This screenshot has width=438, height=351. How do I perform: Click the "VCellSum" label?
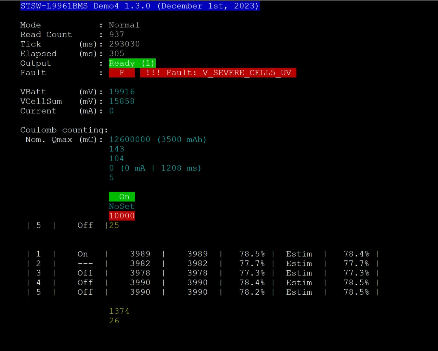coord(41,102)
